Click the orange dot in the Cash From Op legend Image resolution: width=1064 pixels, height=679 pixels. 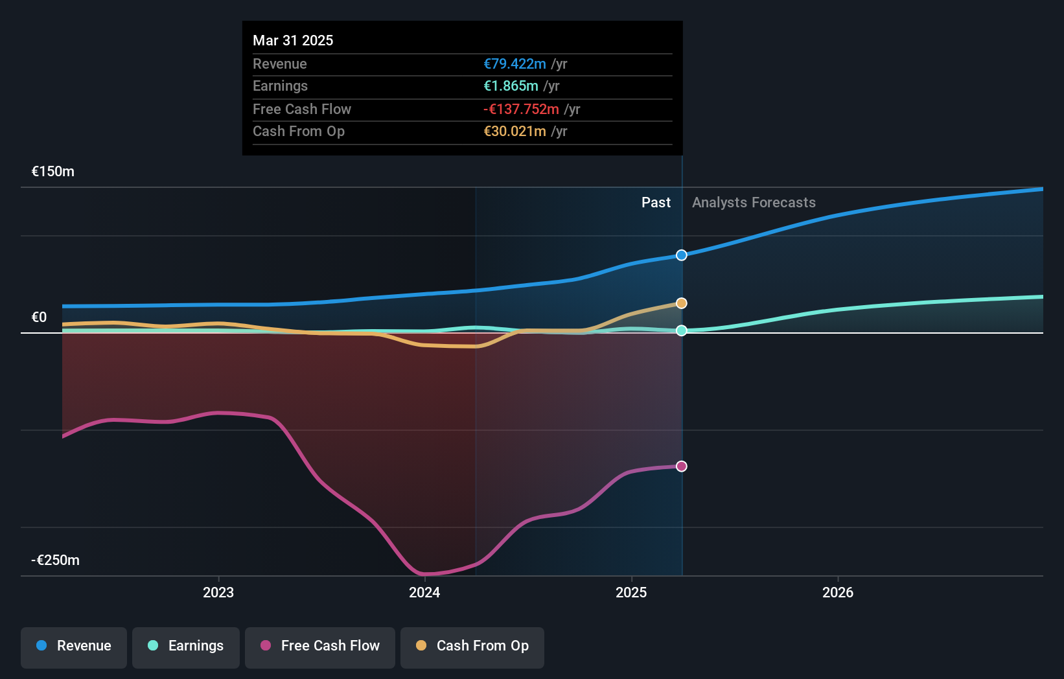(x=421, y=646)
